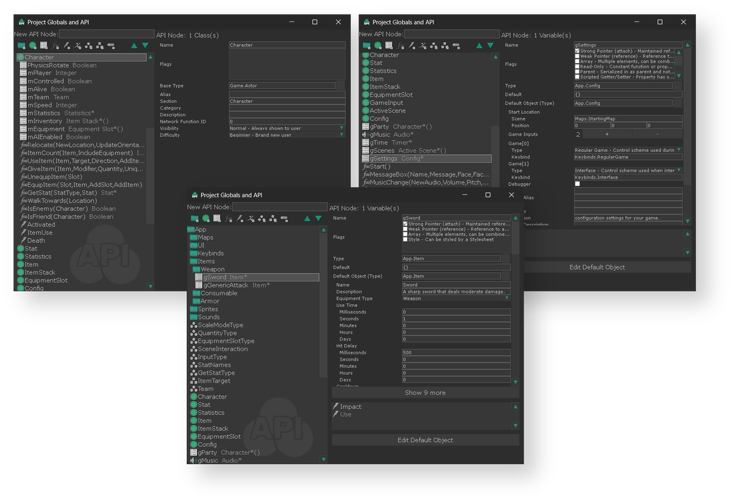
Task: Uncheck Strong Pointer flag in gSettings window
Action: pyautogui.click(x=578, y=51)
